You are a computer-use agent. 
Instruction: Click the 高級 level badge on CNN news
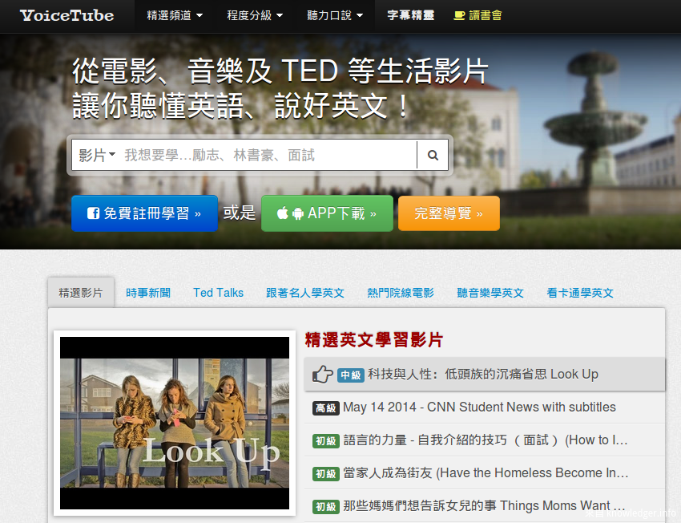[x=325, y=407]
